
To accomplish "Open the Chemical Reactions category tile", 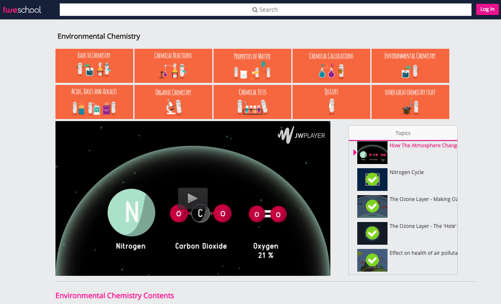I will click(x=173, y=66).
